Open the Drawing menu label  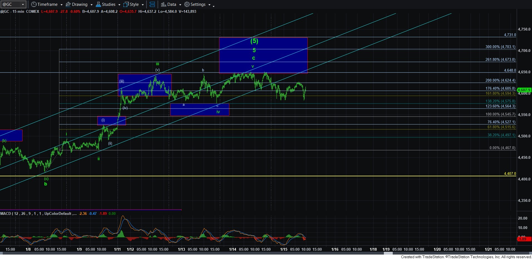pyautogui.click(x=79, y=4)
